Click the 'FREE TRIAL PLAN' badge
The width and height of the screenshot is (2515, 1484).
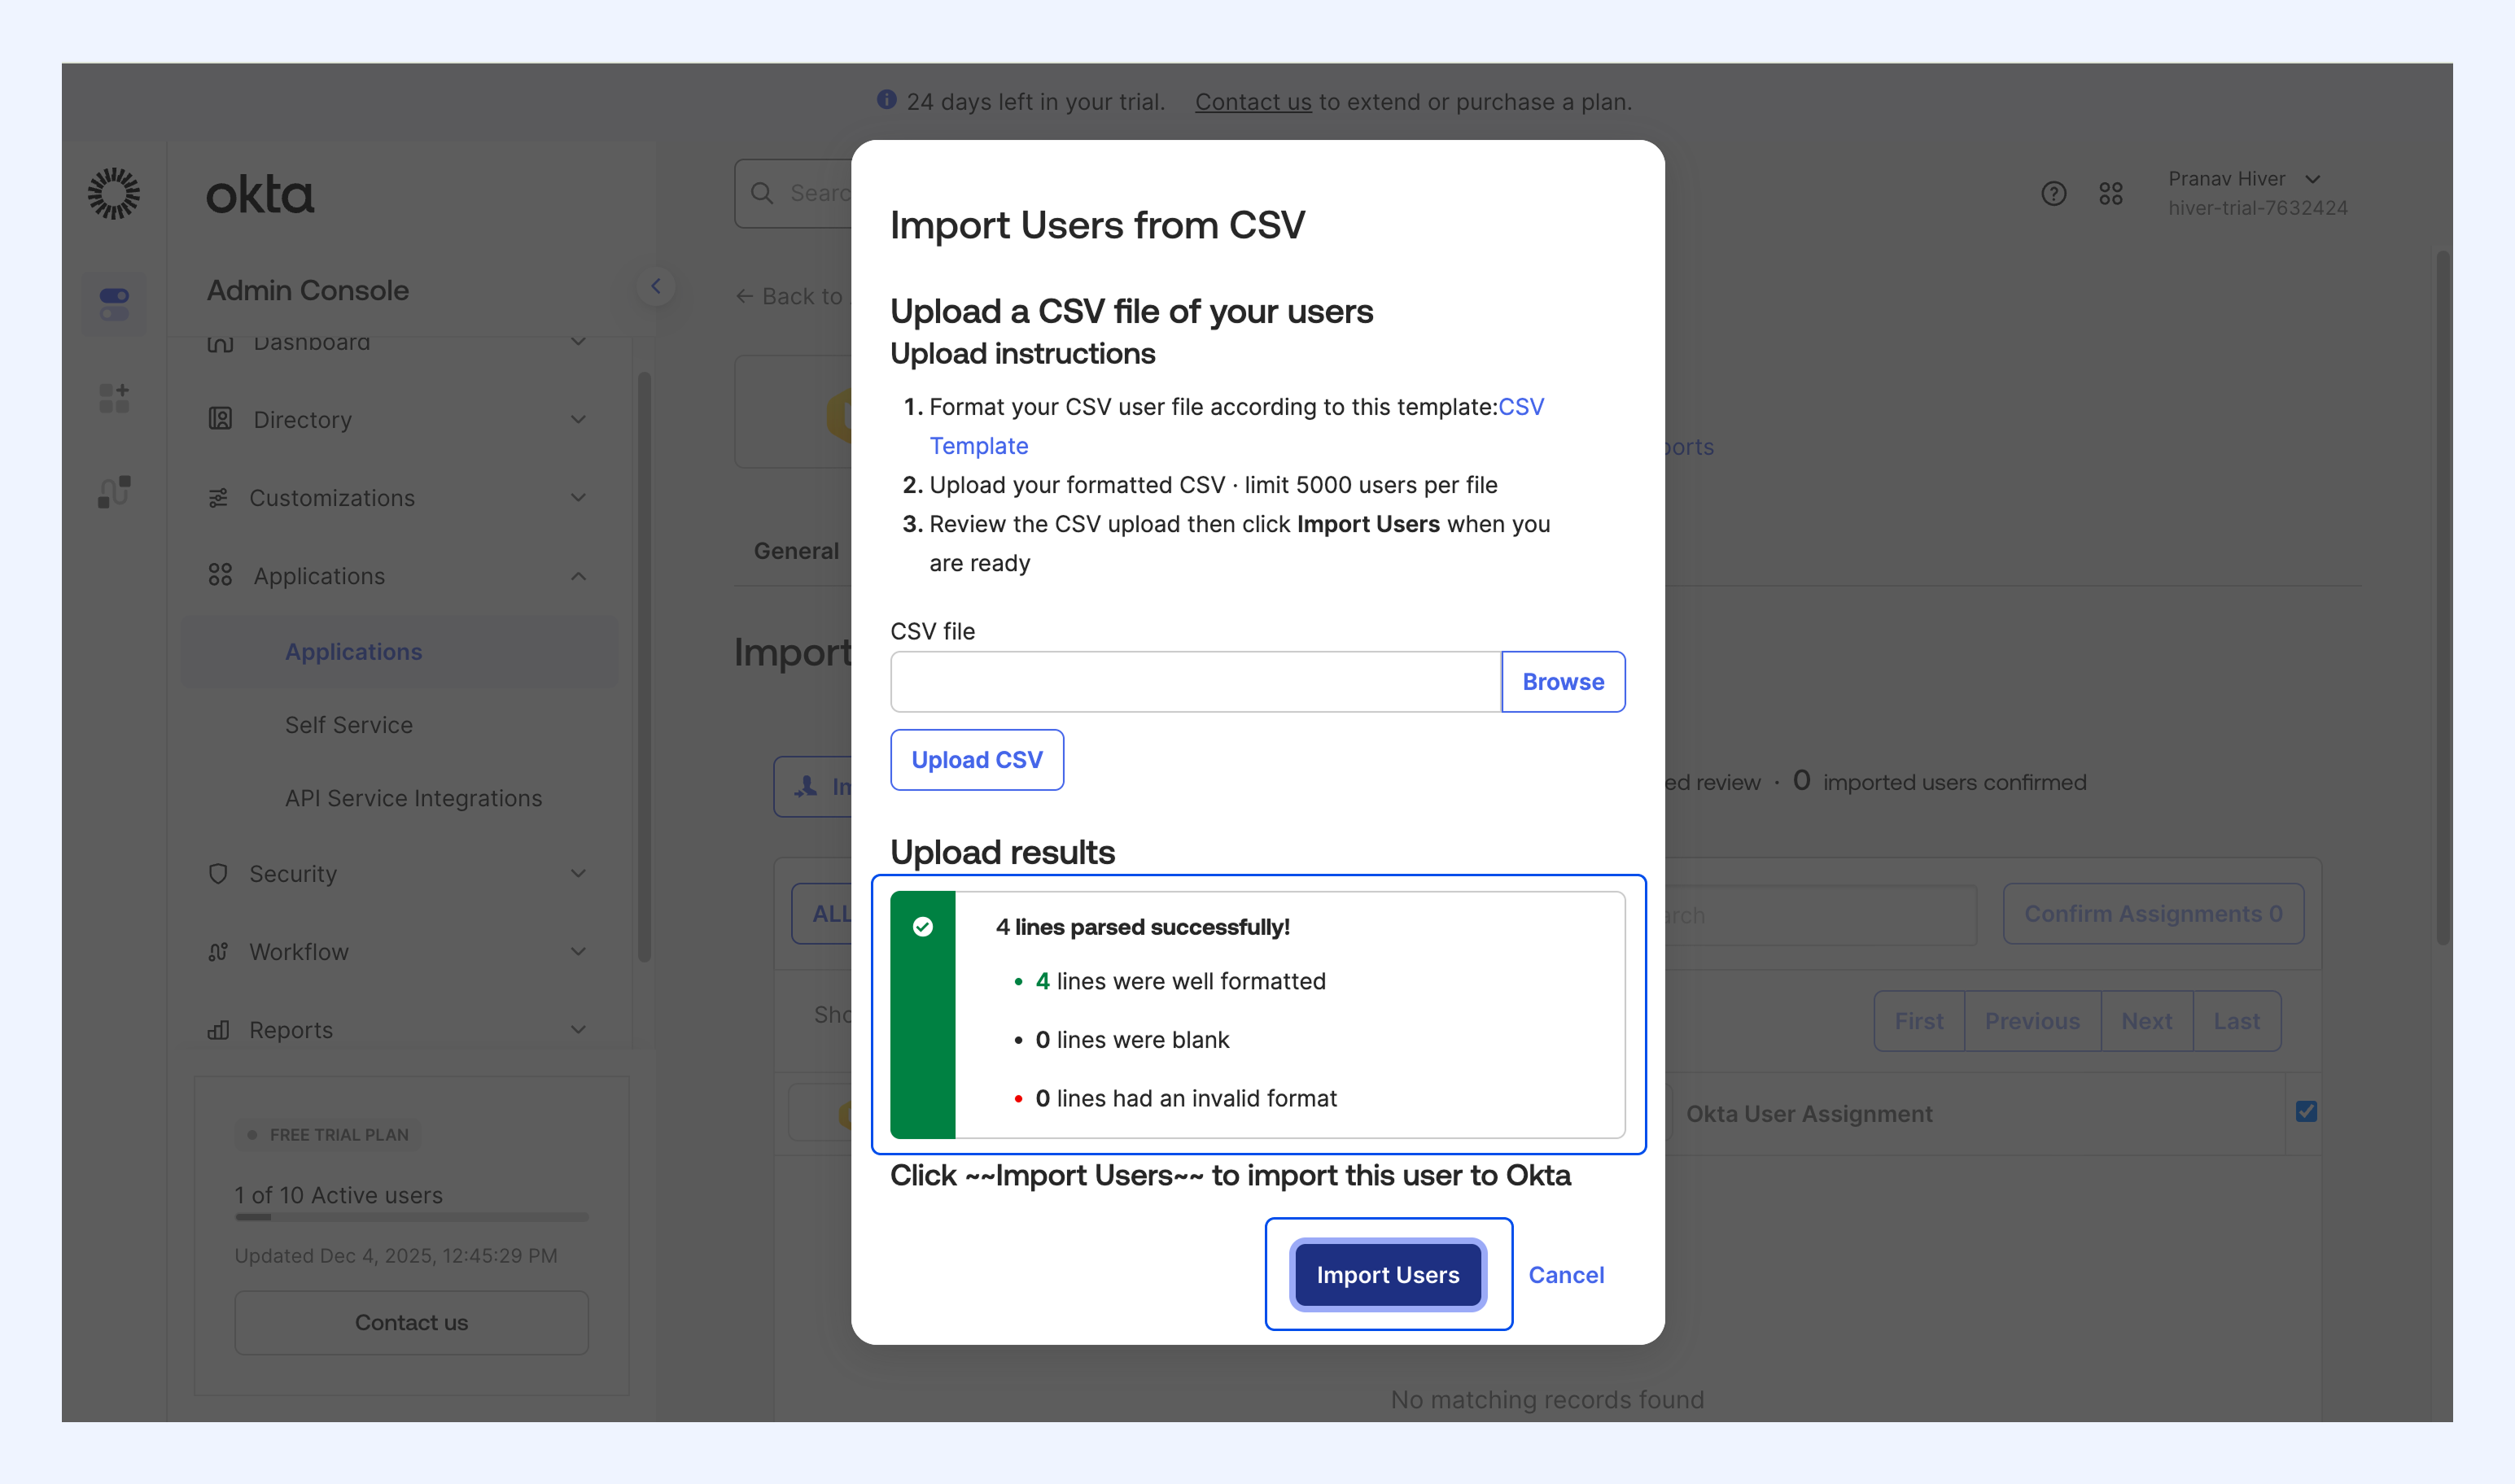(x=328, y=1135)
